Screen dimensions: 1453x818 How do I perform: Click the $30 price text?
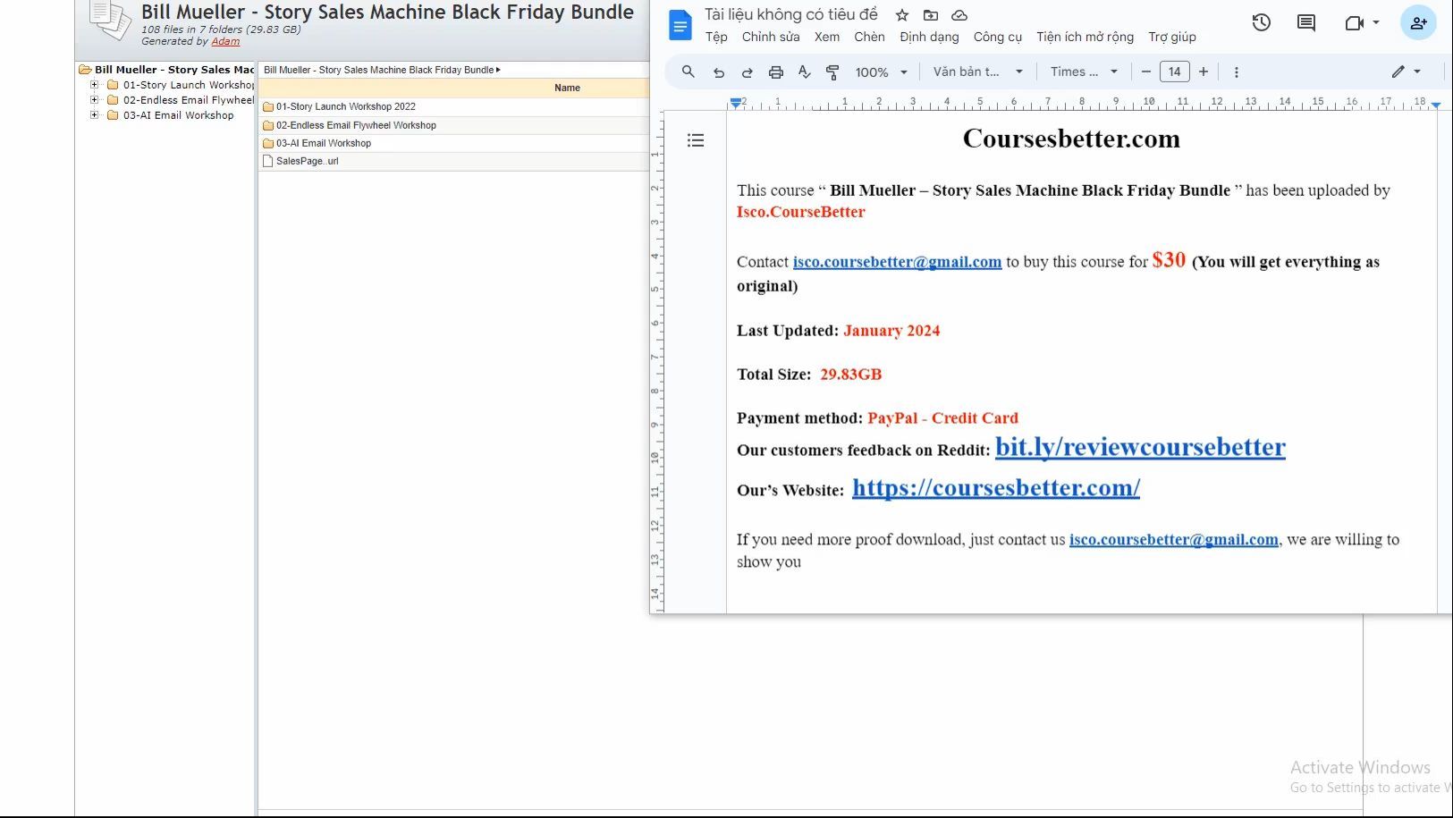[x=1169, y=260]
